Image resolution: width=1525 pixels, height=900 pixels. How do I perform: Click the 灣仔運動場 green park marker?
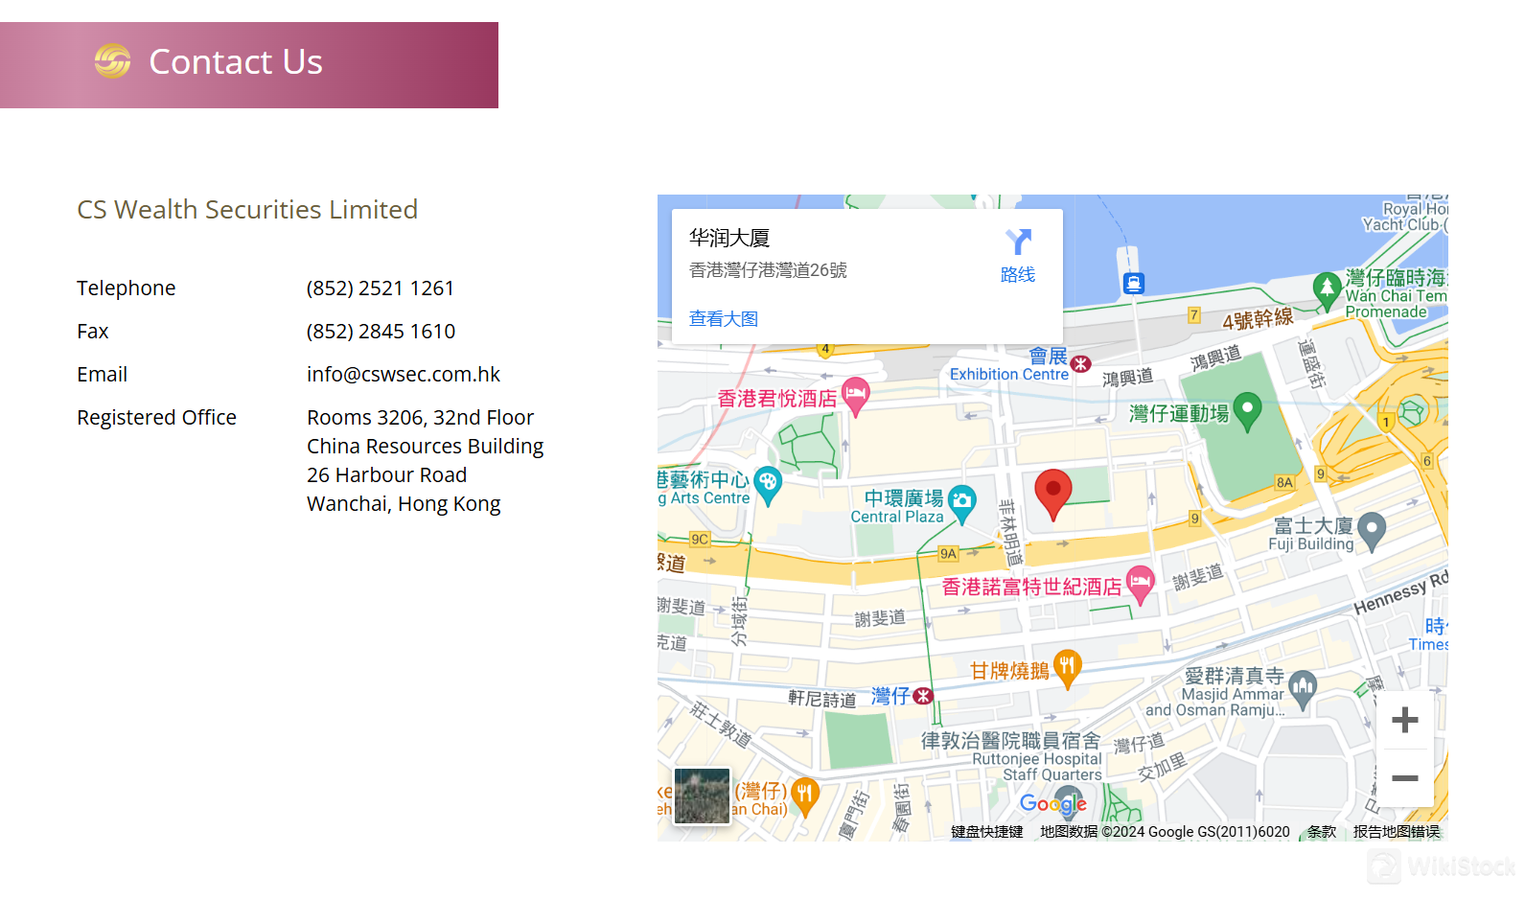(x=1247, y=412)
